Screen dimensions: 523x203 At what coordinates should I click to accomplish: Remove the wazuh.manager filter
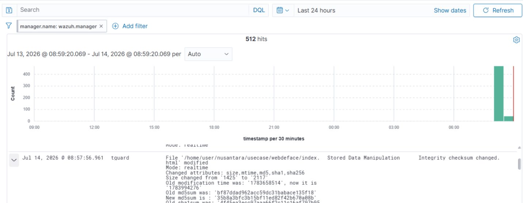(x=101, y=26)
